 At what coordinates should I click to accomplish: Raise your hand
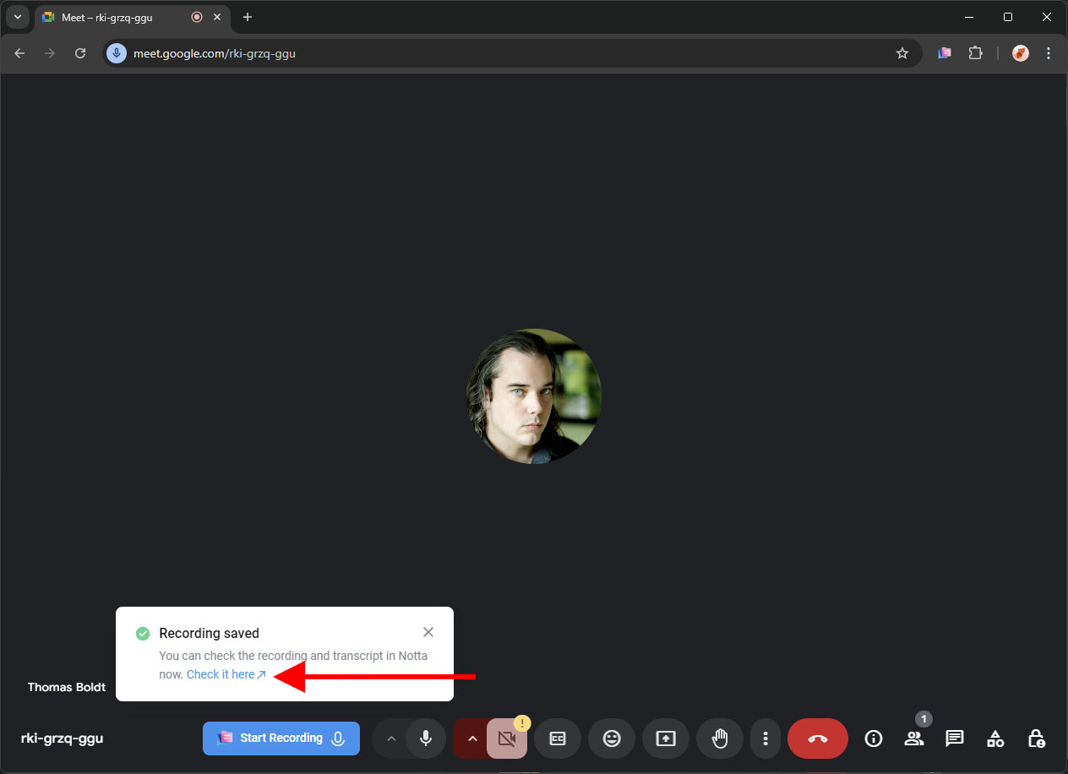[x=720, y=739]
